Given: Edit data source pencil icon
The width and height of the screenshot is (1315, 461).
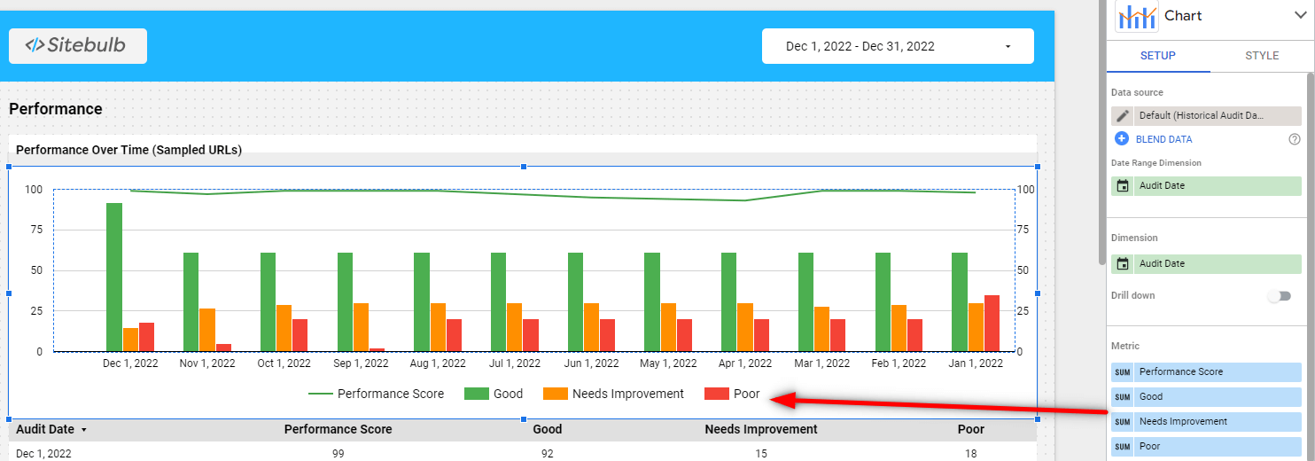Looking at the screenshot, I should click(1123, 115).
